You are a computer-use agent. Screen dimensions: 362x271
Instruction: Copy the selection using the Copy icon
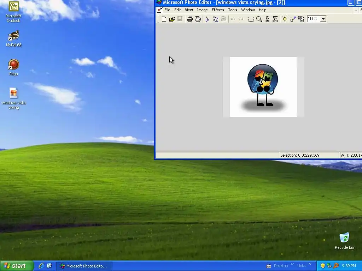point(215,19)
